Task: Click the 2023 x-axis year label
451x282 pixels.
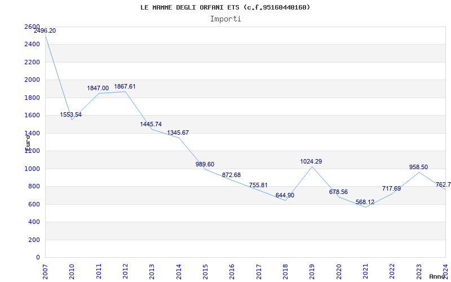Action: [419, 272]
